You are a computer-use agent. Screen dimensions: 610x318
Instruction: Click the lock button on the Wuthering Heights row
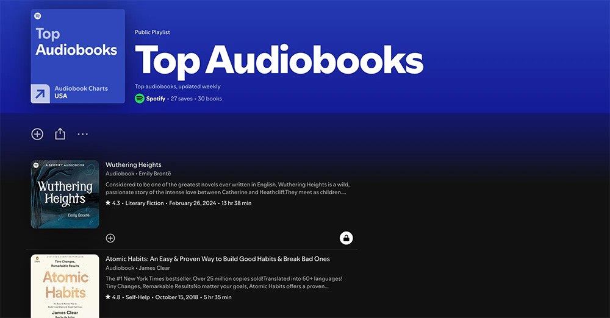pos(346,238)
